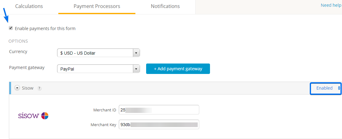Click the Payment gateway label text
342x139 pixels.
click(27, 68)
